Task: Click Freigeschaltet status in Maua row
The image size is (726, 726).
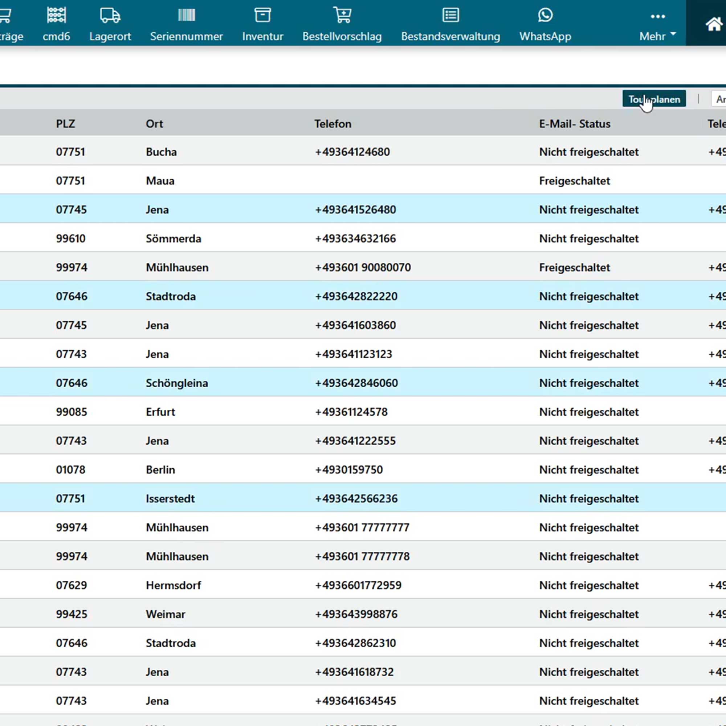Action: (x=575, y=181)
